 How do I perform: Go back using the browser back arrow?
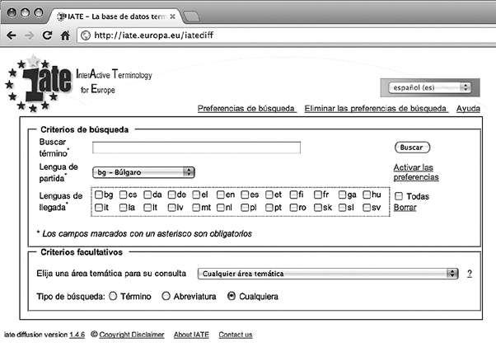(x=12, y=35)
